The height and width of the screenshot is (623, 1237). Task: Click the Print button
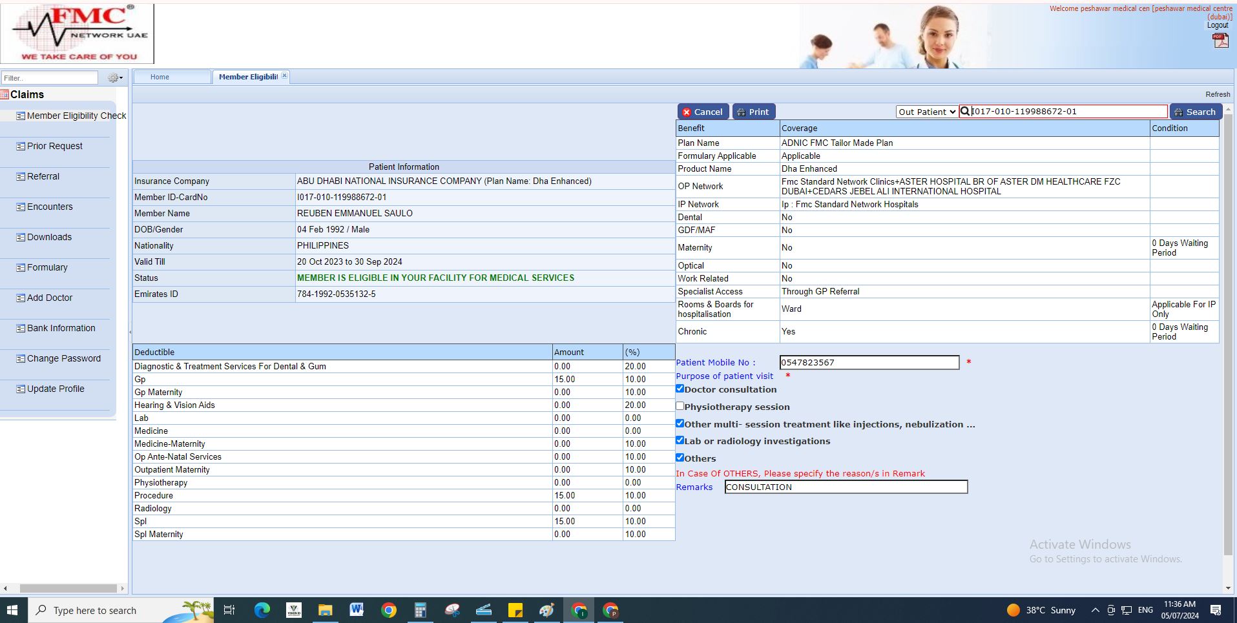(x=753, y=112)
